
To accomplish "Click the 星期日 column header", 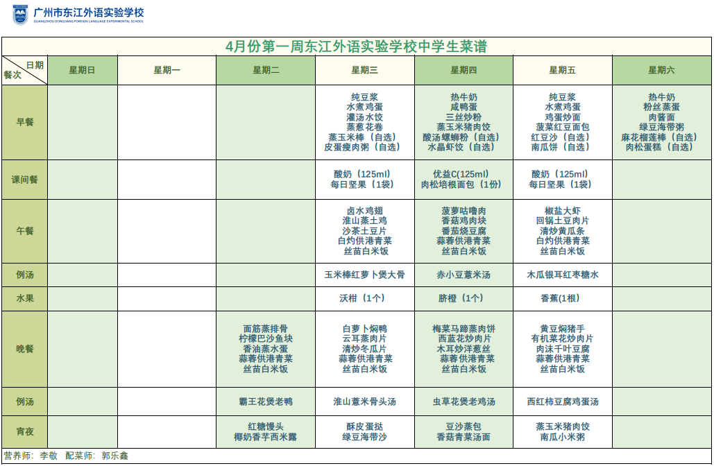I will pyautogui.click(x=83, y=70).
